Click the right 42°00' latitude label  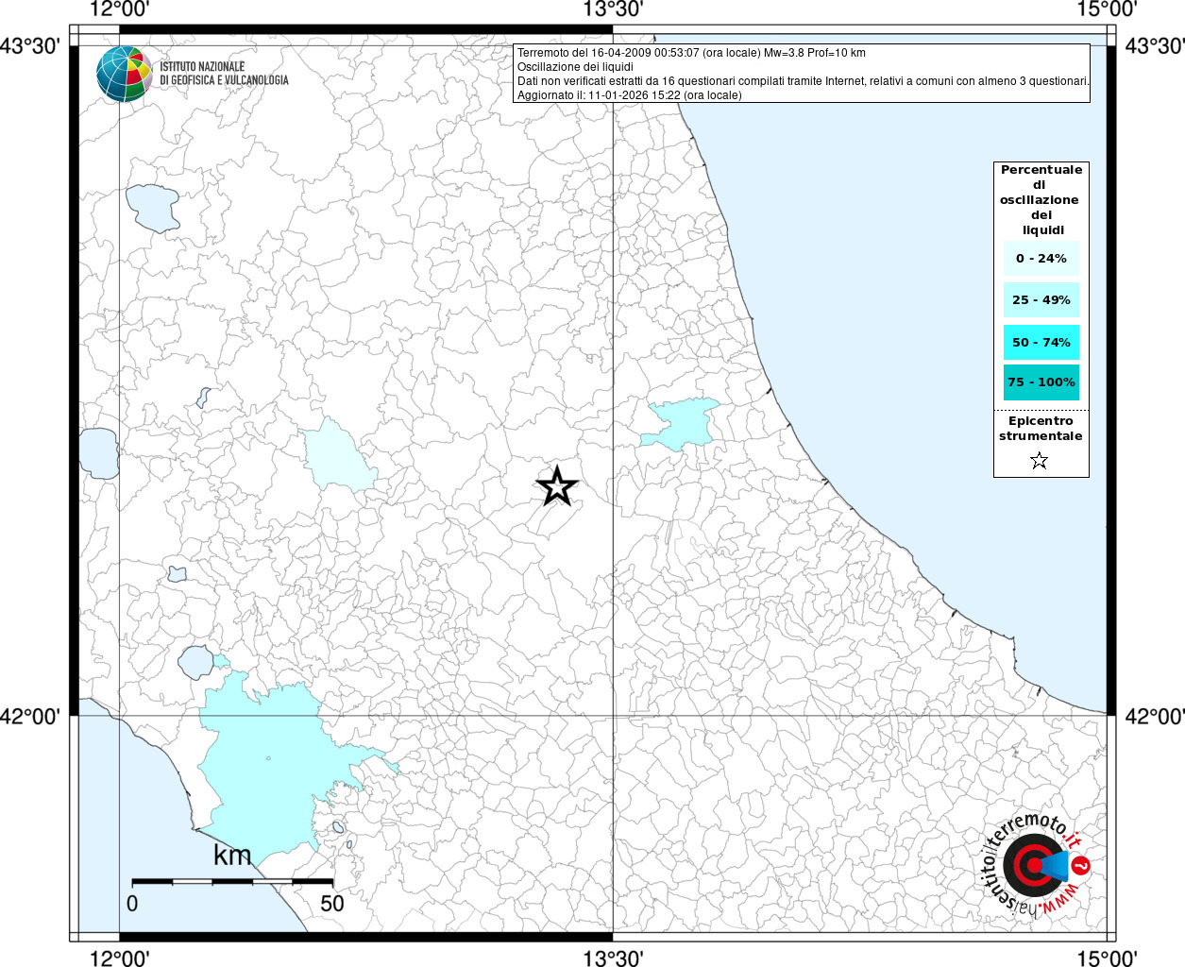pos(1155,717)
